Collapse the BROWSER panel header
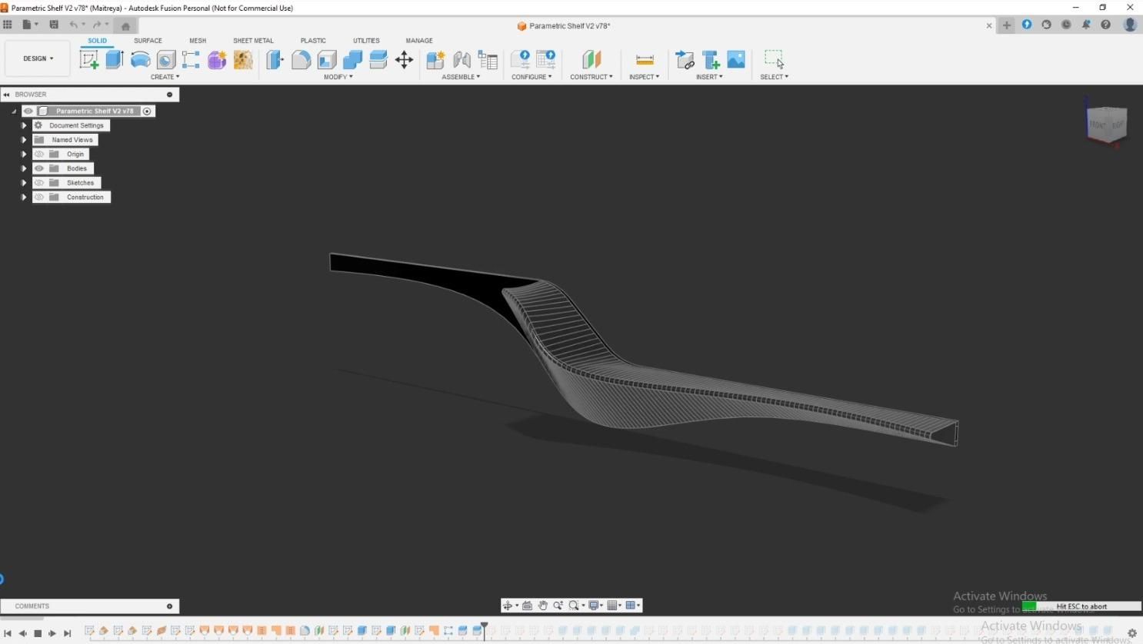Image resolution: width=1143 pixels, height=644 pixels. pos(7,95)
